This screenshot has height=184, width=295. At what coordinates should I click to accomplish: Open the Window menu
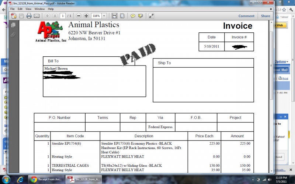click(39, 9)
